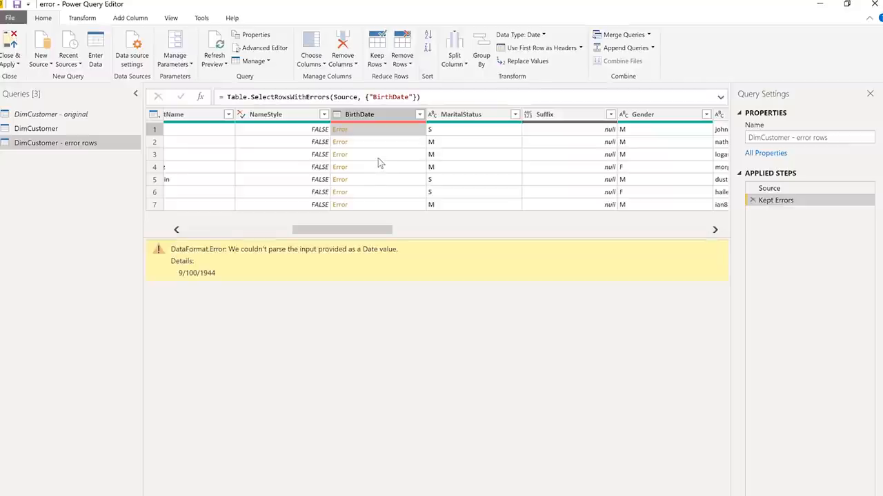The width and height of the screenshot is (883, 496).
Task: Open Gender column filter dropdown
Action: tap(706, 114)
